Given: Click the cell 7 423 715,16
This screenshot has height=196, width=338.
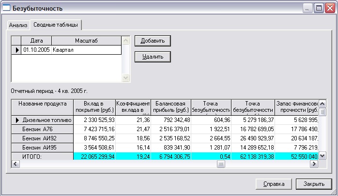Looking at the screenshot, I should (x=94, y=129).
